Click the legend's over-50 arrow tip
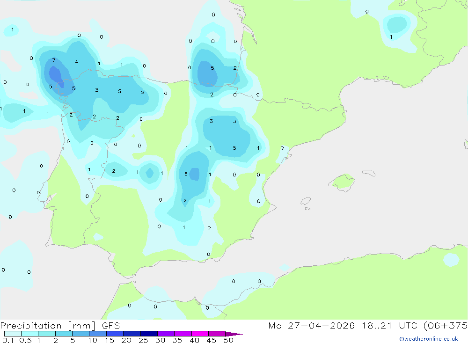The height and width of the screenshot is (343, 468). point(234,334)
